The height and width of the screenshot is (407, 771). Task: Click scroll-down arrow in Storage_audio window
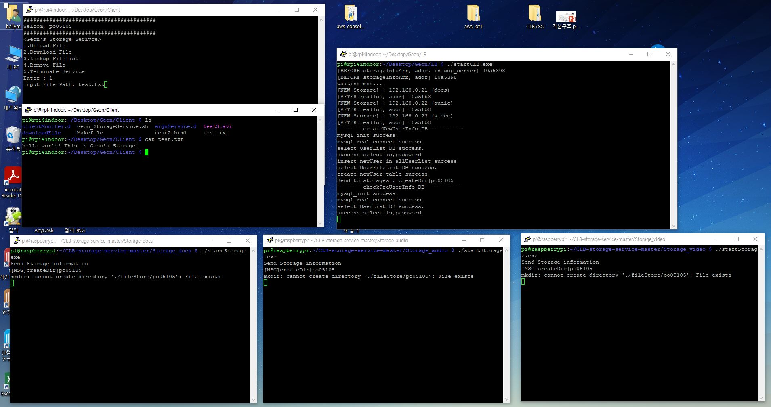click(x=507, y=399)
